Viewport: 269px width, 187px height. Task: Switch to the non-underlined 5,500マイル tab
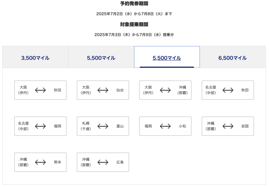coord(101,58)
